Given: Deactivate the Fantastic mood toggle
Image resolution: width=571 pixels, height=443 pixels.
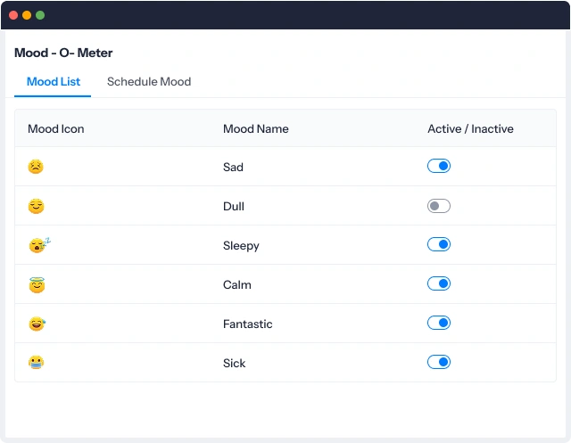Looking at the screenshot, I should click(439, 323).
